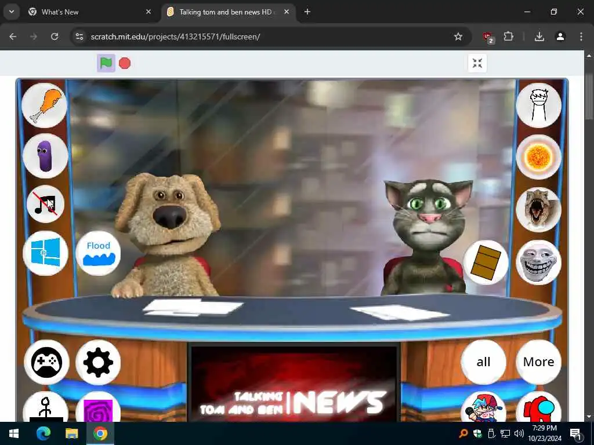Click the red Among Us crewmate button

(x=539, y=407)
